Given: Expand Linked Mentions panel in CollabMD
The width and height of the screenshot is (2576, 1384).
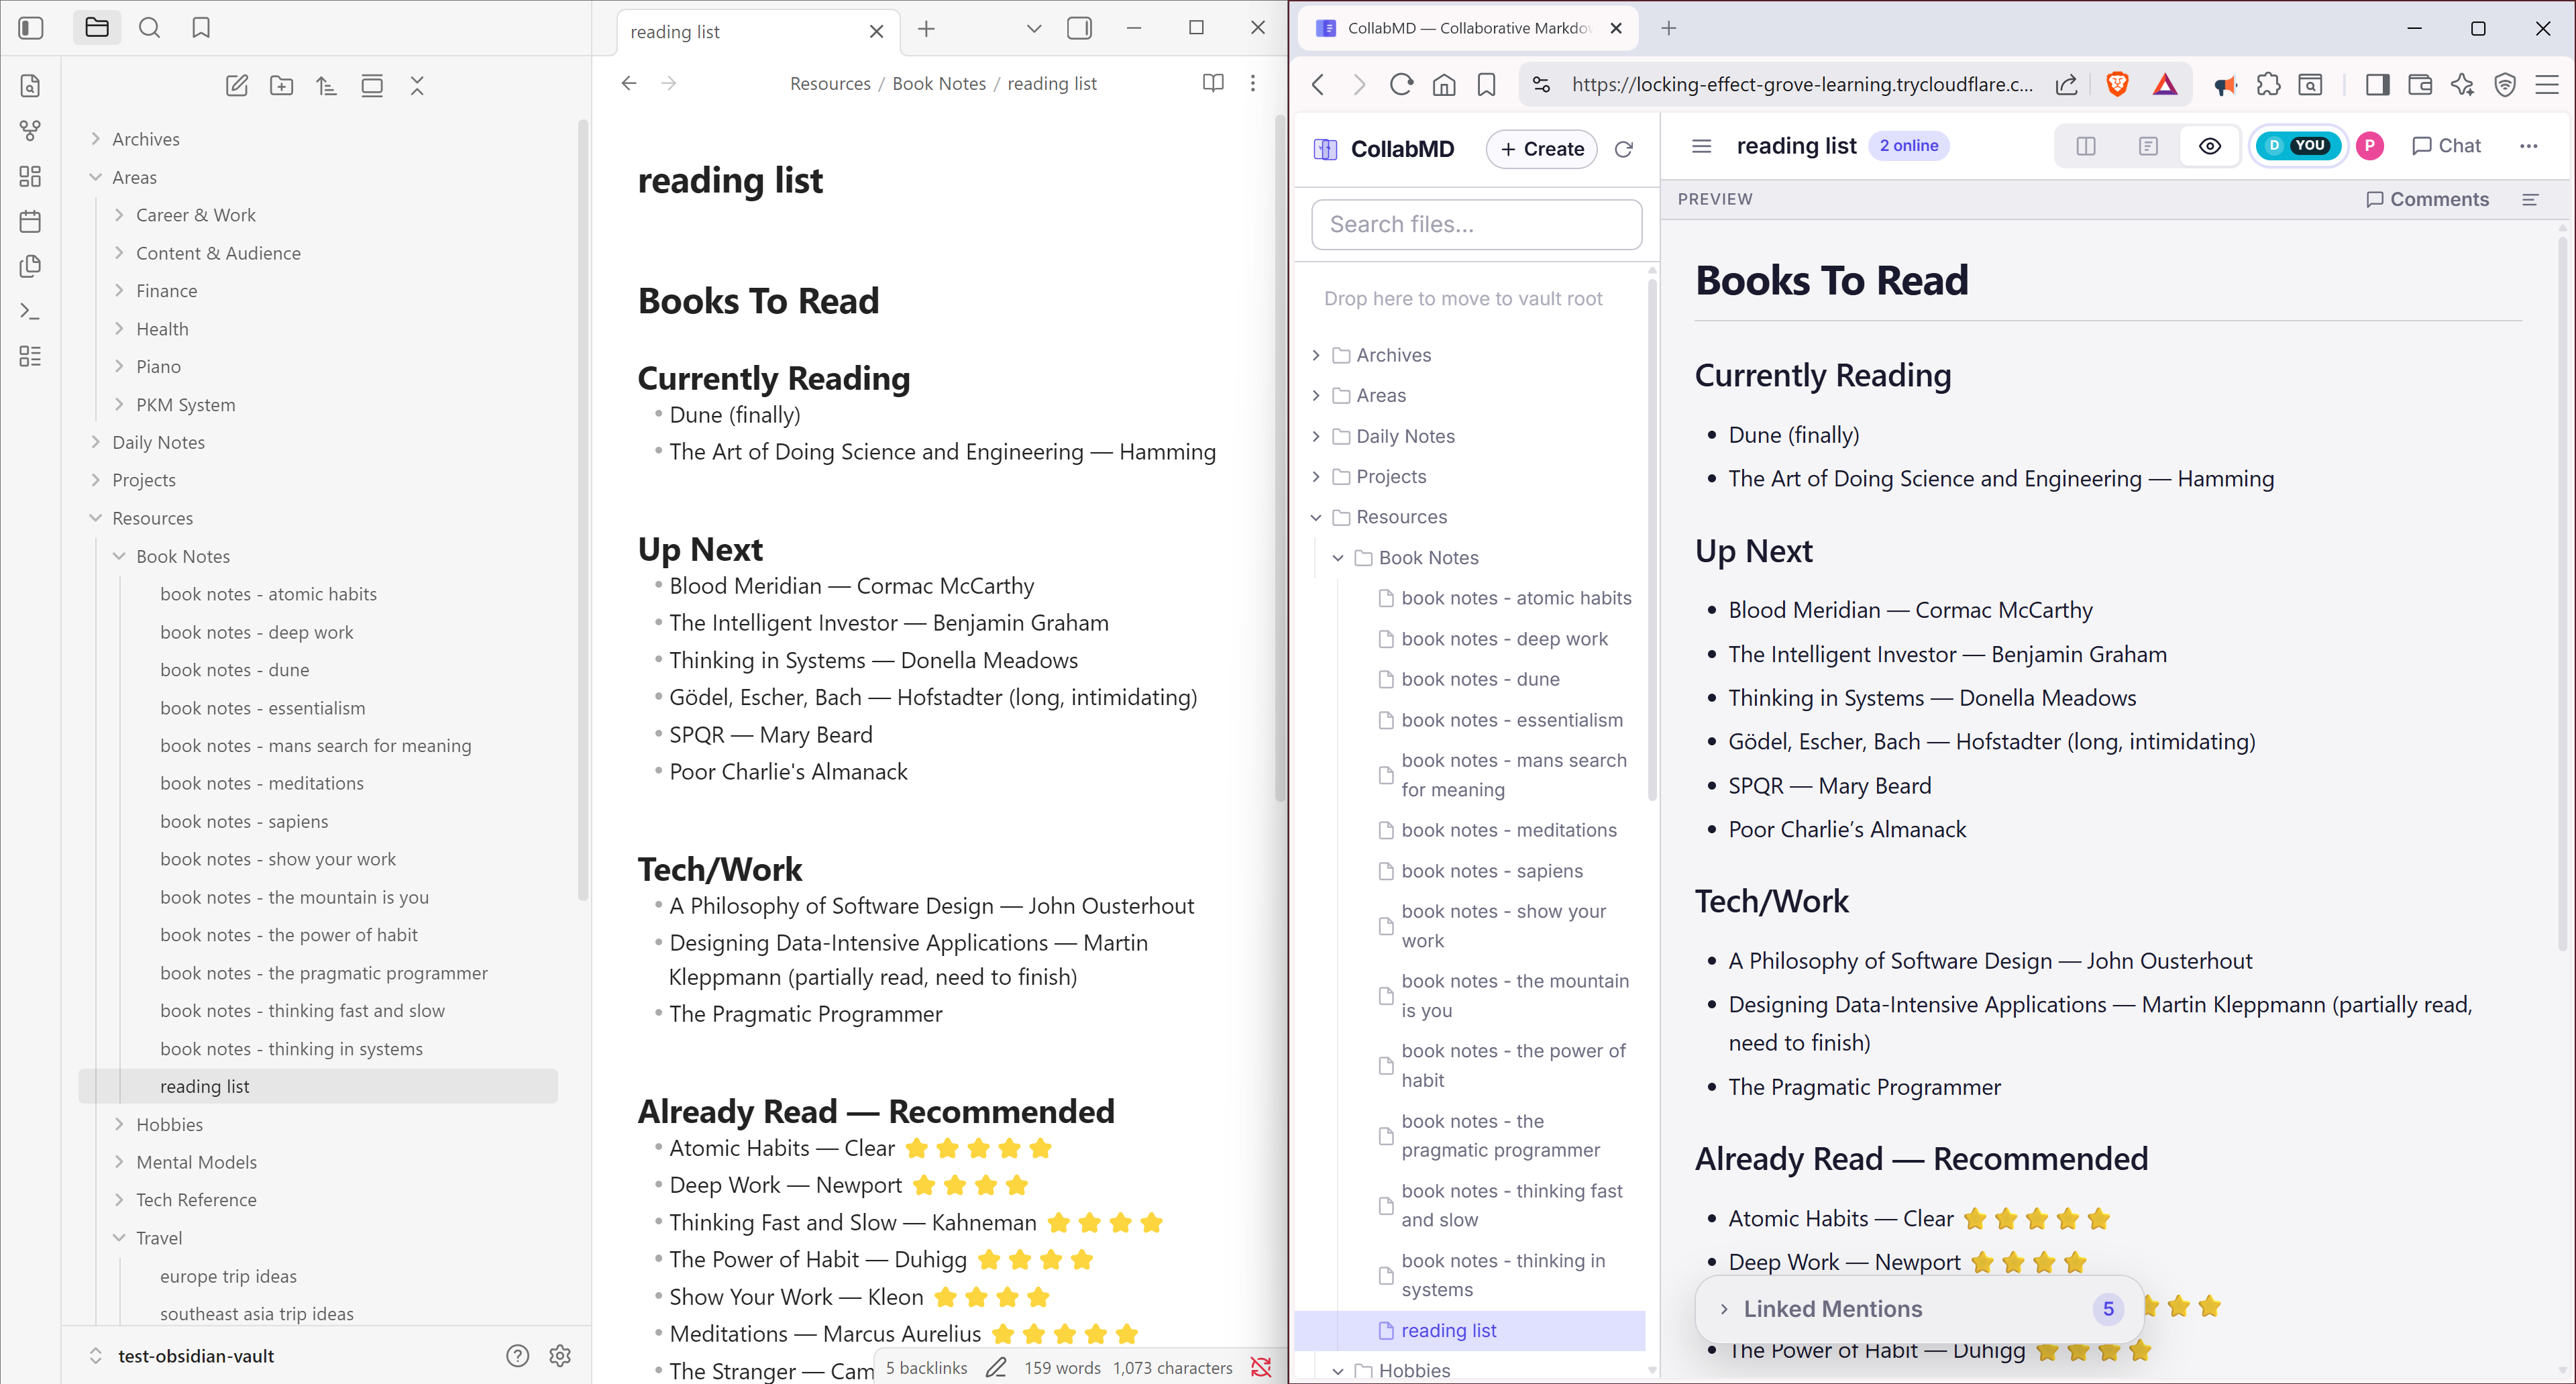Looking at the screenshot, I should [1919, 1308].
